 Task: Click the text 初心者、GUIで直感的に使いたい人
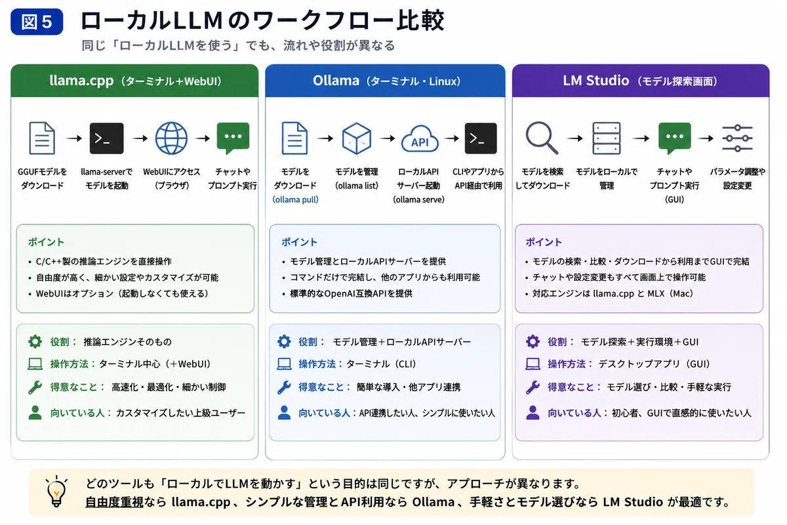[682, 413]
